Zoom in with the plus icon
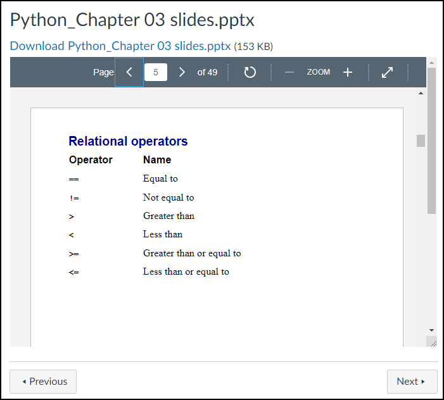The height and width of the screenshot is (400, 444). point(348,72)
